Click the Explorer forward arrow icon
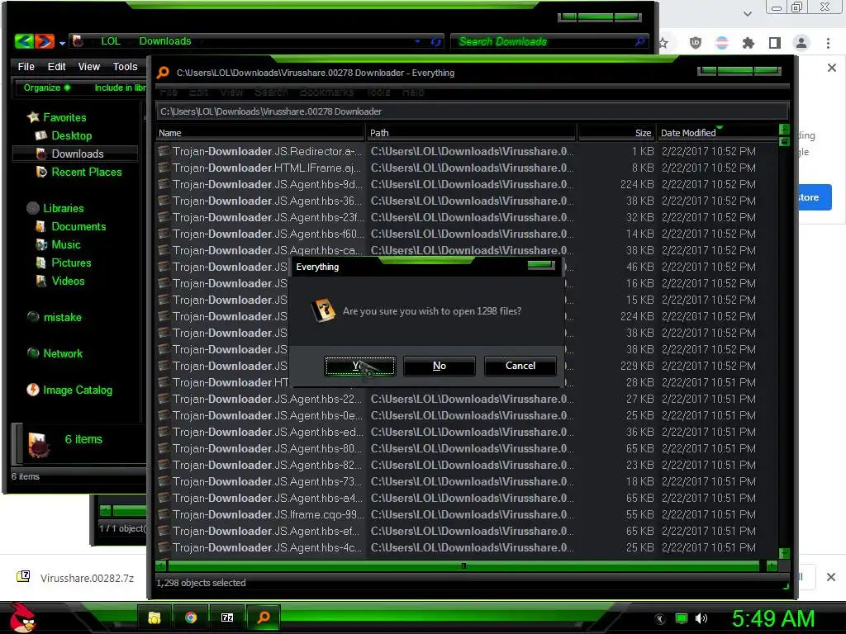Image resolution: width=846 pixels, height=634 pixels. (x=45, y=41)
